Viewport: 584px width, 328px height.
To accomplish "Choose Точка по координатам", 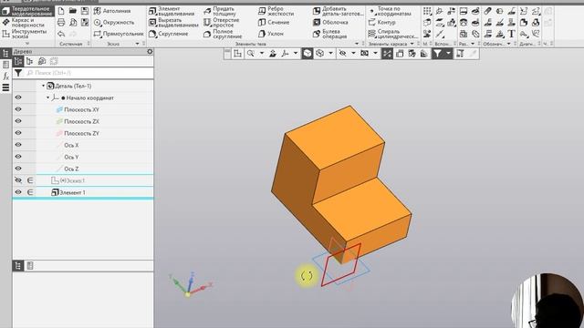I will pos(390,11).
